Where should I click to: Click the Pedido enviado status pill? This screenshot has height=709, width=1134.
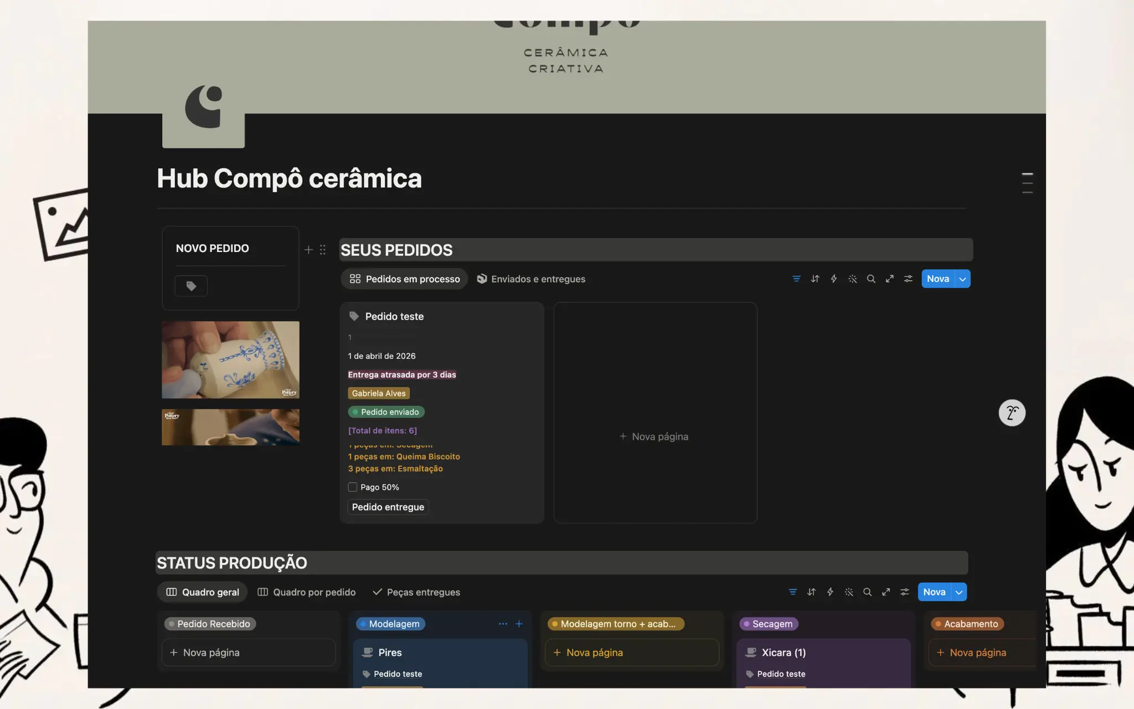click(x=386, y=412)
